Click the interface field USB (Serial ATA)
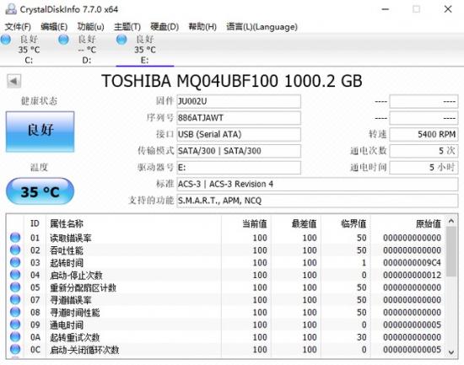Screen dimensions: 464x365 point(239,135)
